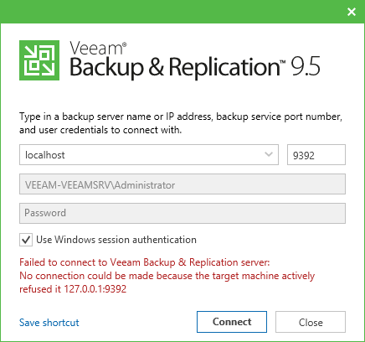Click the 127.0.0.1:9392 address in the error

point(95,288)
